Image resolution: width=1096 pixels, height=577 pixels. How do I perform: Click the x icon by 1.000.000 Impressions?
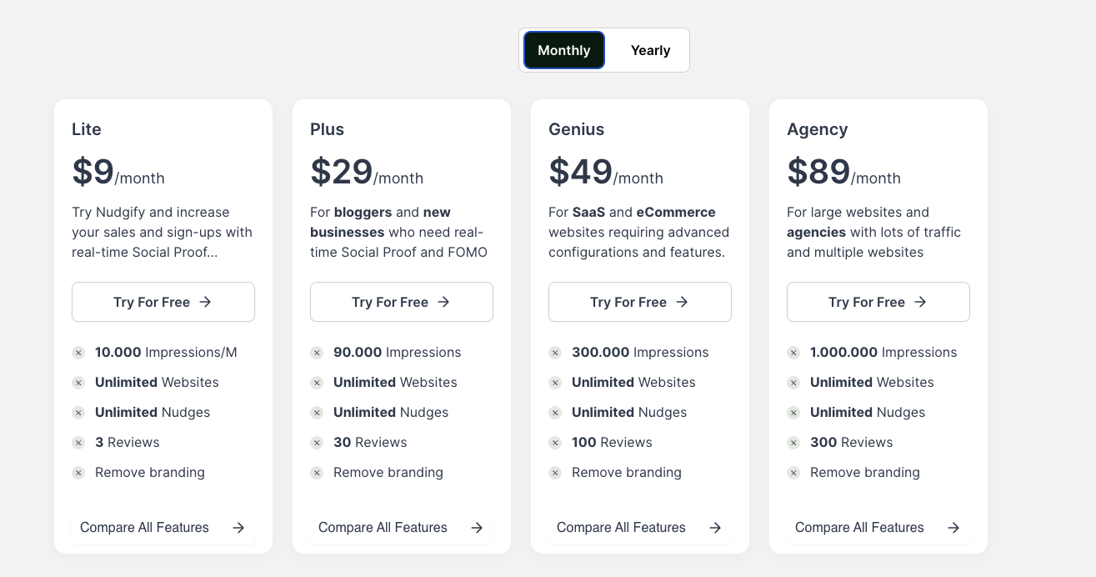coord(793,353)
